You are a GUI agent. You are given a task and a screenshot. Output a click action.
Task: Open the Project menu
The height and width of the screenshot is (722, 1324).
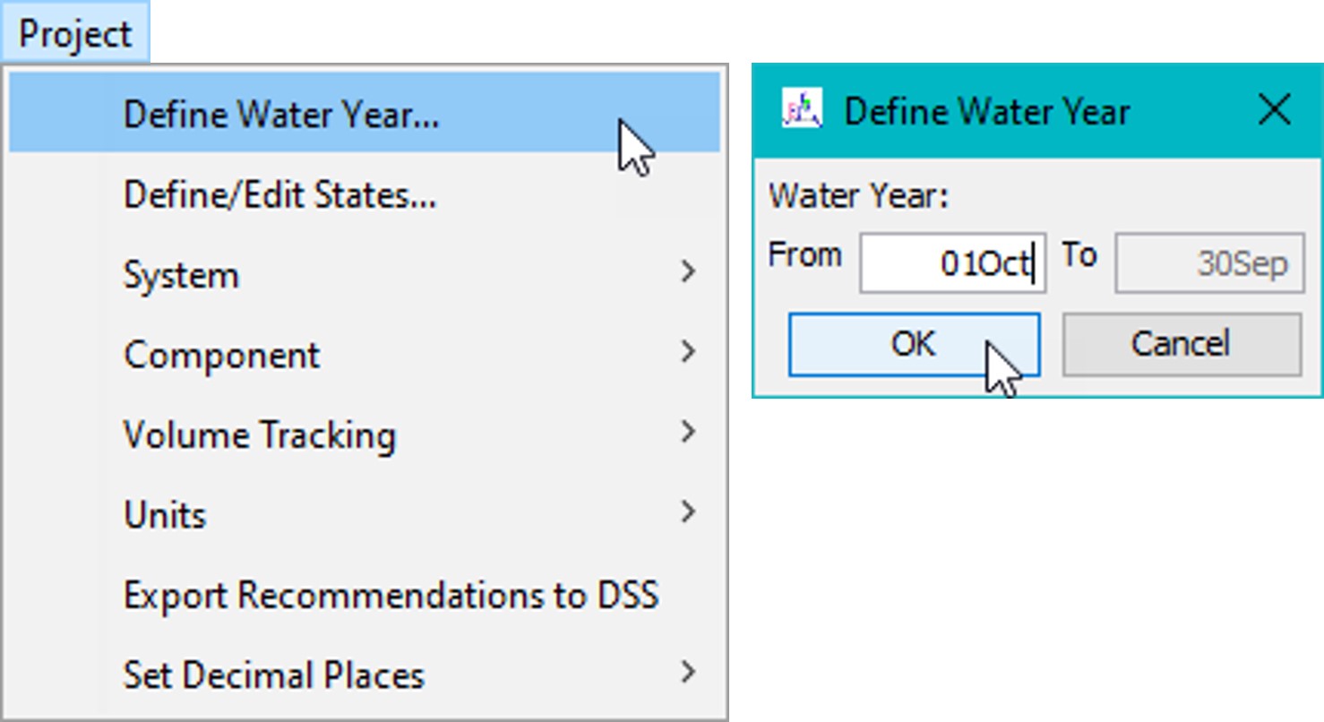[x=75, y=33]
